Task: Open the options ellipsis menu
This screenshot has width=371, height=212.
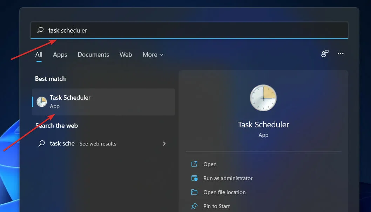Action: (x=340, y=54)
